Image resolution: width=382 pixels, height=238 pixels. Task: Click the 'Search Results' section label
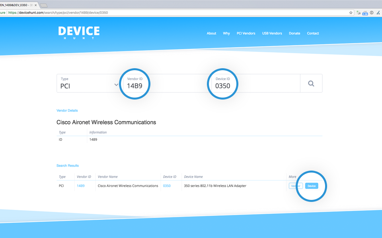pyautogui.click(x=68, y=166)
